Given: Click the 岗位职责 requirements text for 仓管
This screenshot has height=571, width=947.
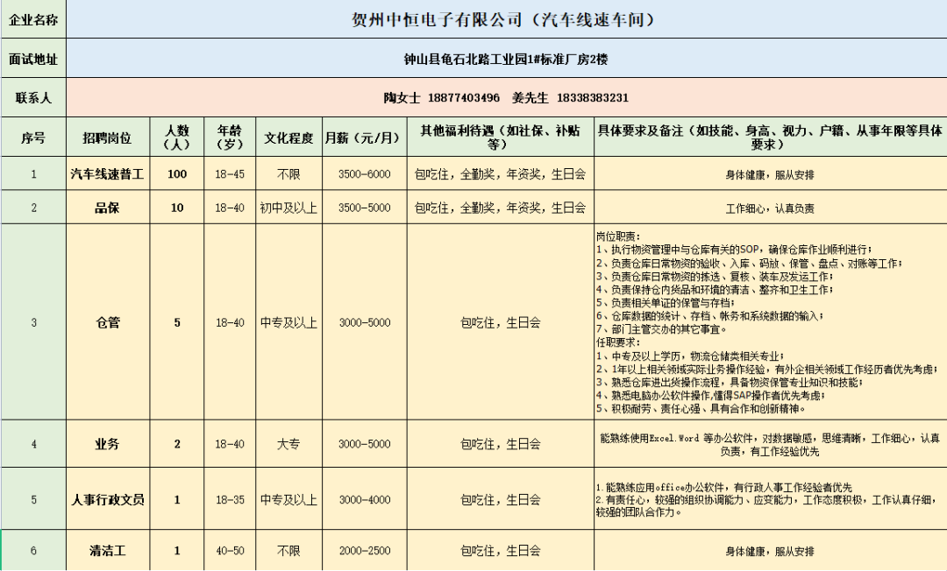Looking at the screenshot, I should (769, 322).
